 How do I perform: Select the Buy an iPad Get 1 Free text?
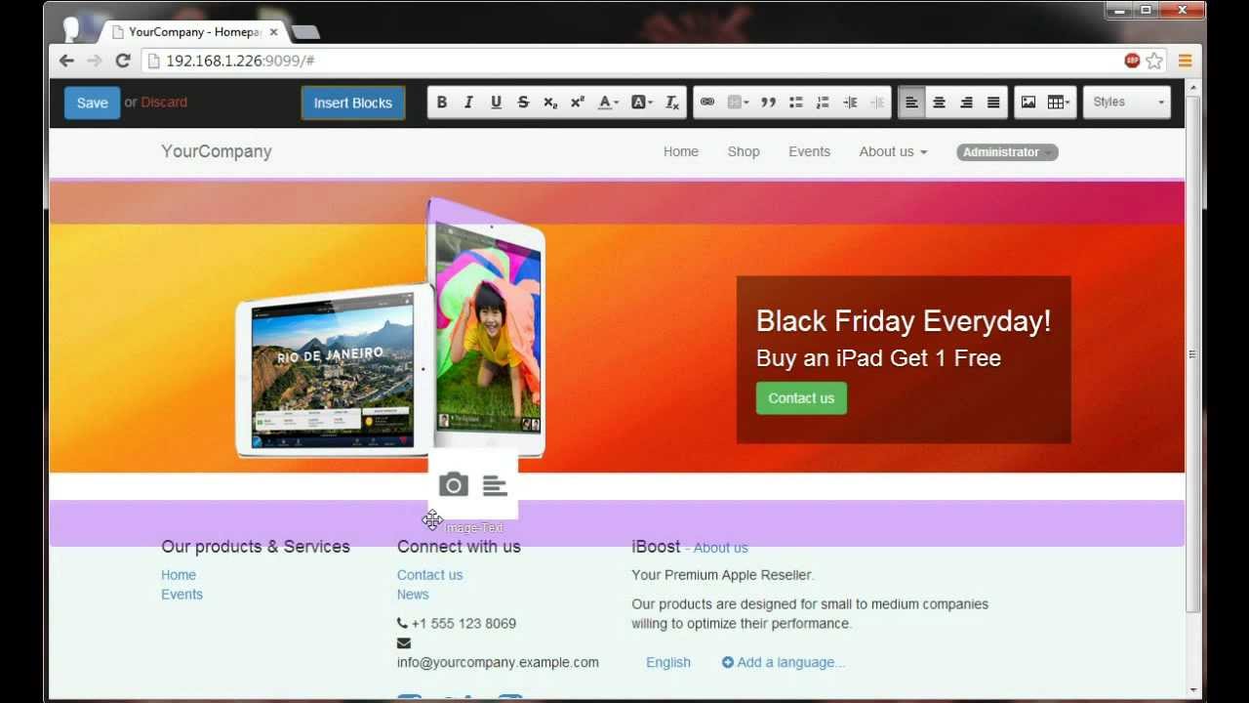click(878, 358)
